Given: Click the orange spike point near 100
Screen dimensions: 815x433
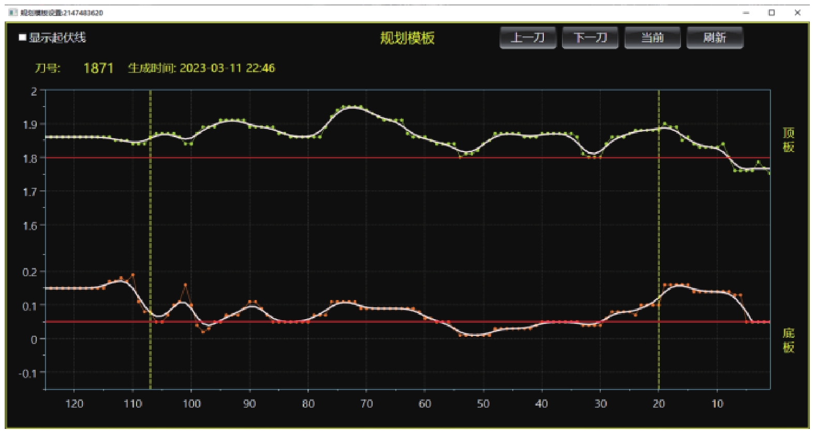Looking at the screenshot, I should coord(185,285).
